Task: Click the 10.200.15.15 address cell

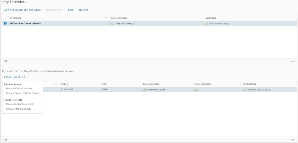Action: tap(67, 90)
